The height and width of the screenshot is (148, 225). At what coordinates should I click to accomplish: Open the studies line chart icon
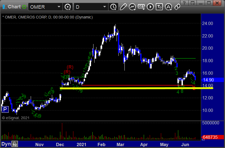tap(132, 7)
